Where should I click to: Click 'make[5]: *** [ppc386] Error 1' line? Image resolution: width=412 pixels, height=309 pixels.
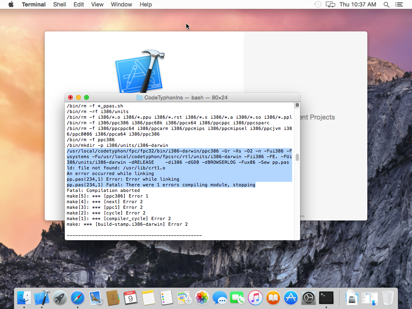click(x=107, y=196)
